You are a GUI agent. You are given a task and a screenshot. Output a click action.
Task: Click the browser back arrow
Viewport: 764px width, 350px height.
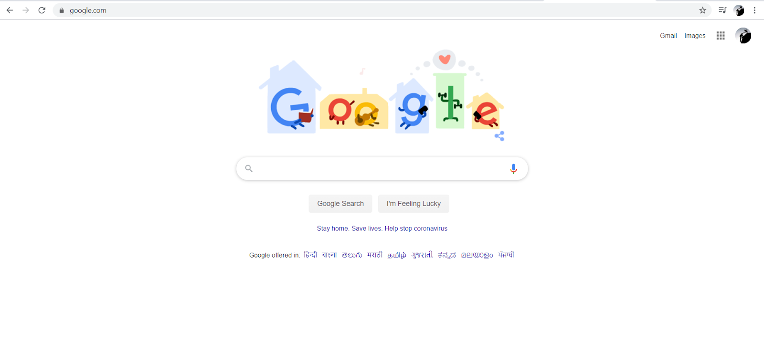[x=10, y=10]
